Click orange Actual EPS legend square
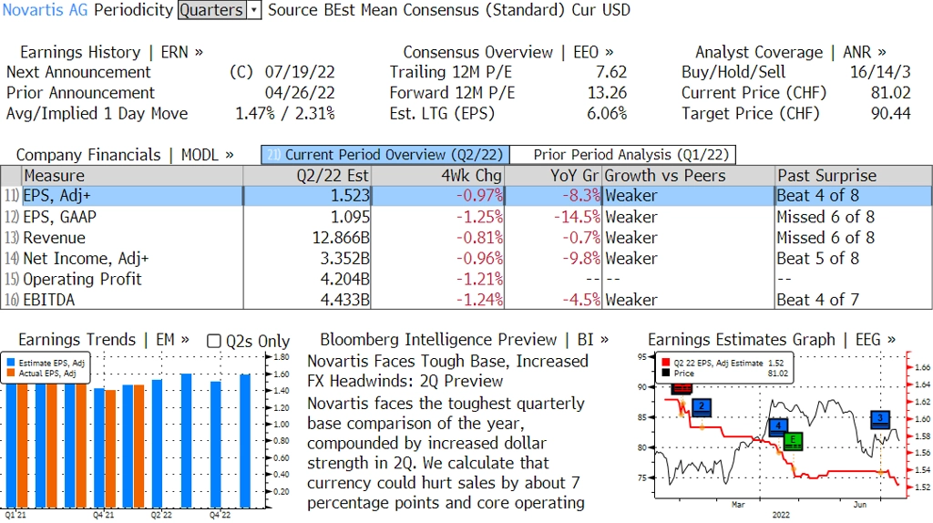 click(x=11, y=373)
